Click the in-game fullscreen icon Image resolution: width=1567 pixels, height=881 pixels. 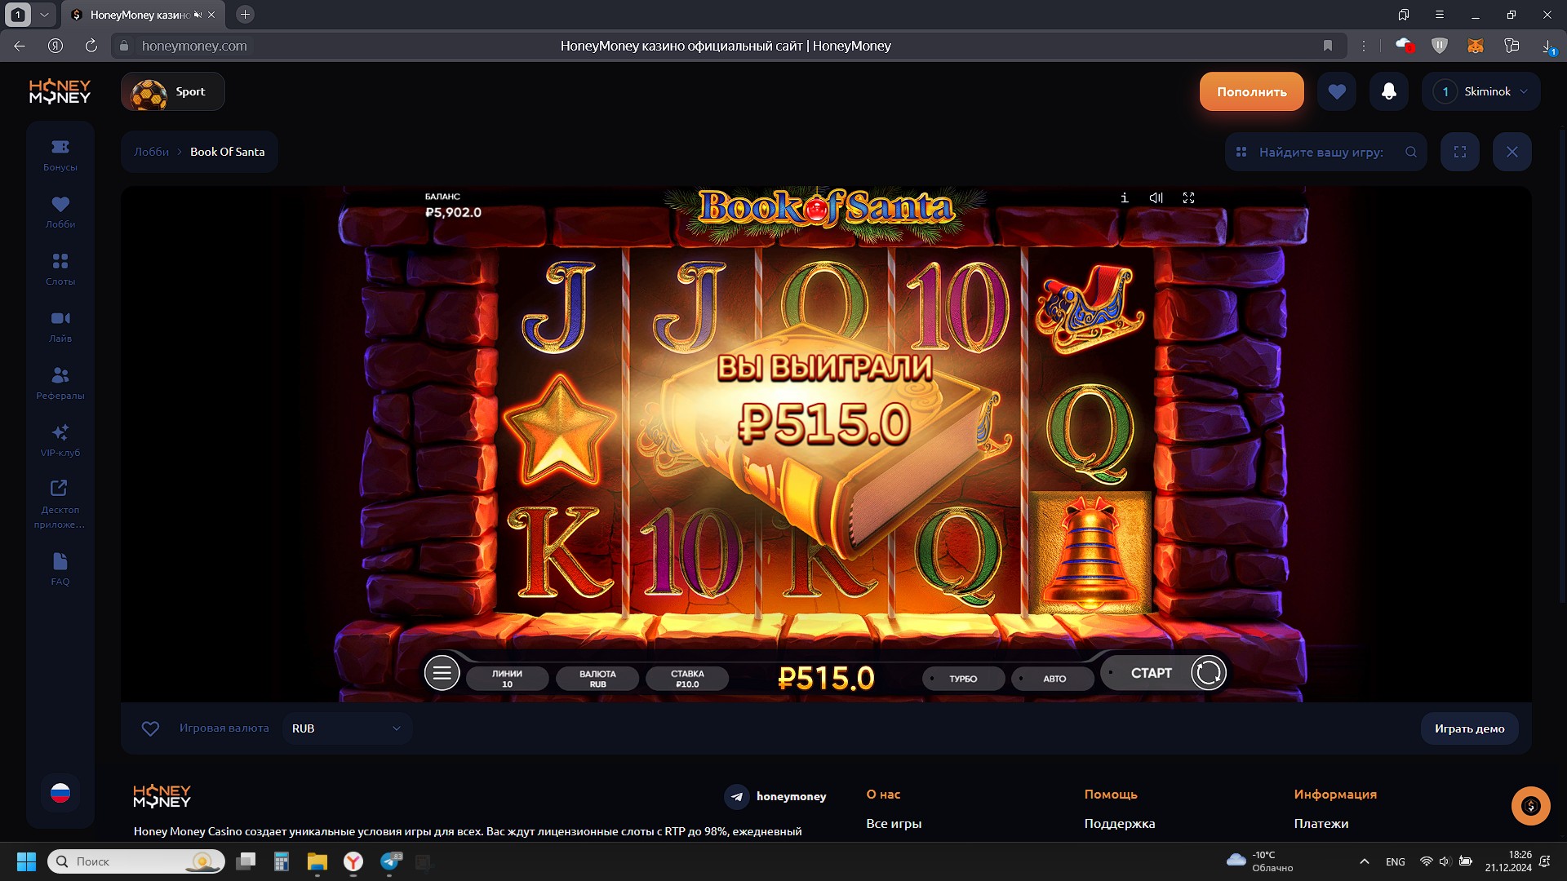(x=1188, y=198)
